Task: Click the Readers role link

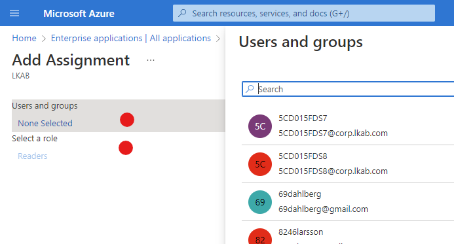Action: [x=33, y=156]
